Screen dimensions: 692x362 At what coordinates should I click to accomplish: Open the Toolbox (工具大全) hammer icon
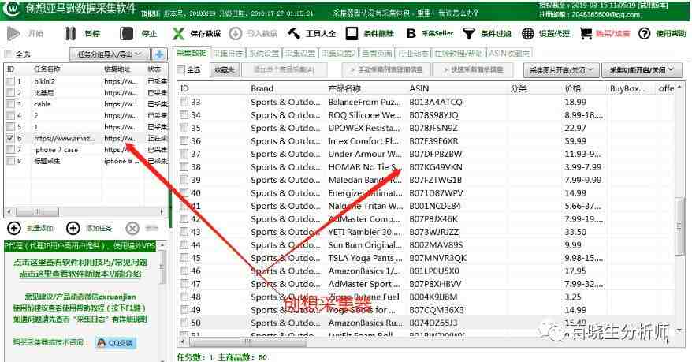pyautogui.click(x=294, y=34)
